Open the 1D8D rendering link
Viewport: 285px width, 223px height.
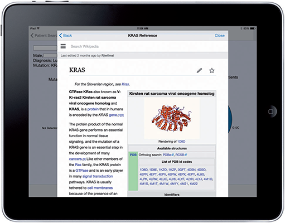(181, 142)
